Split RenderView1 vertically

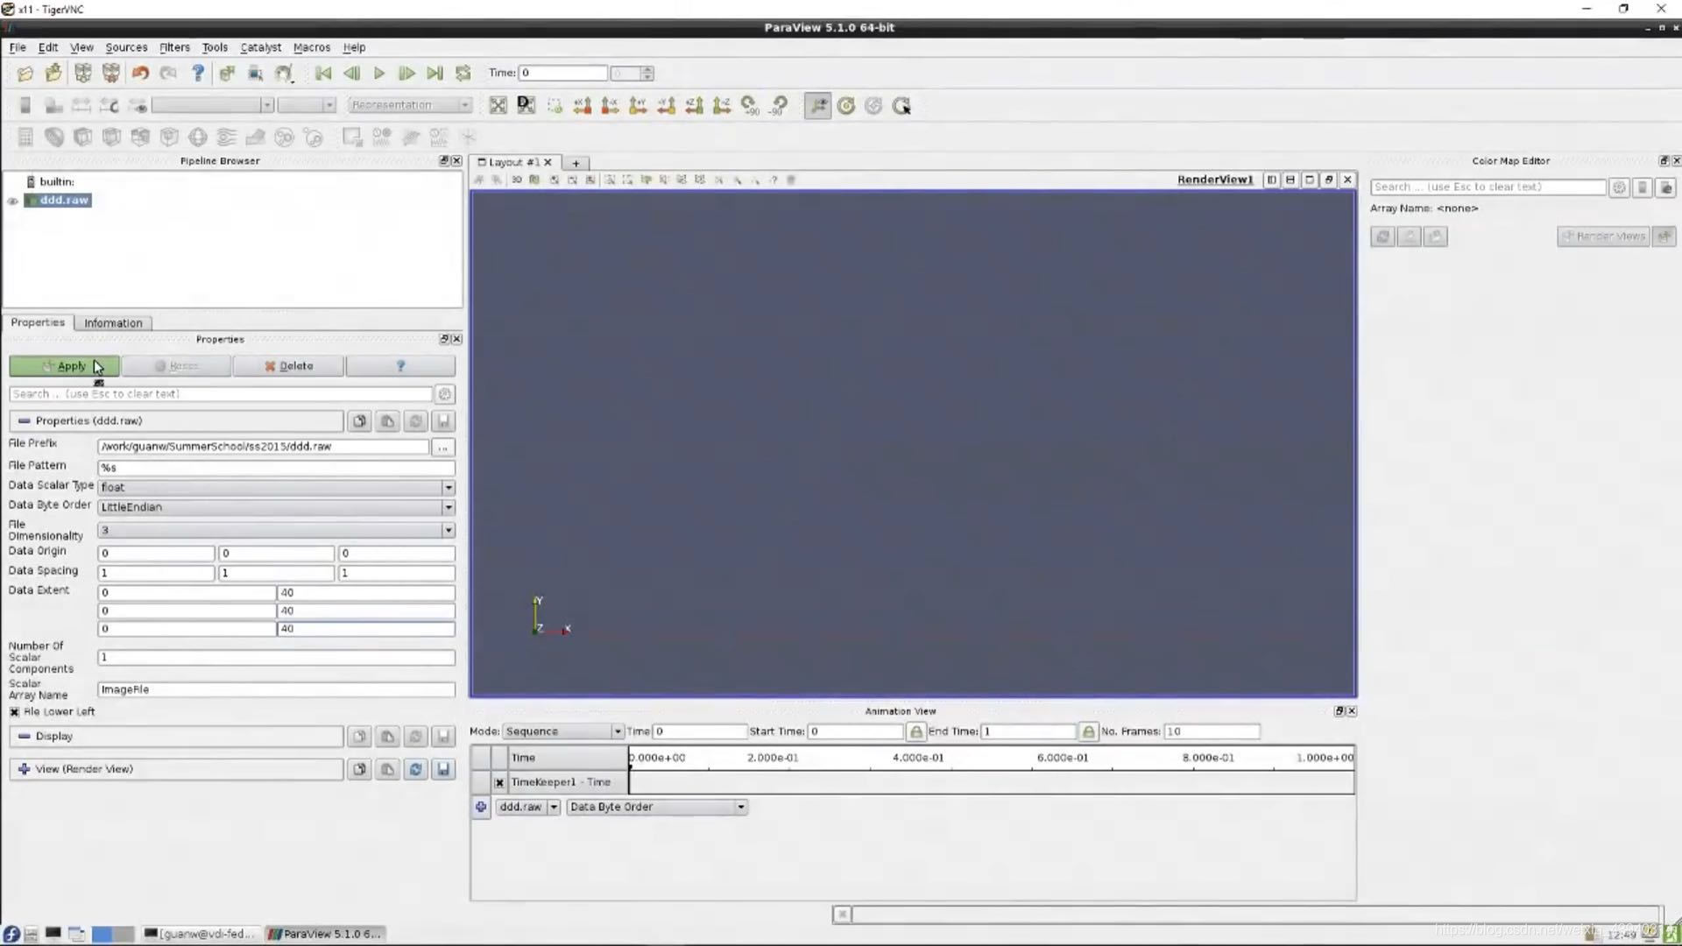1290,180
